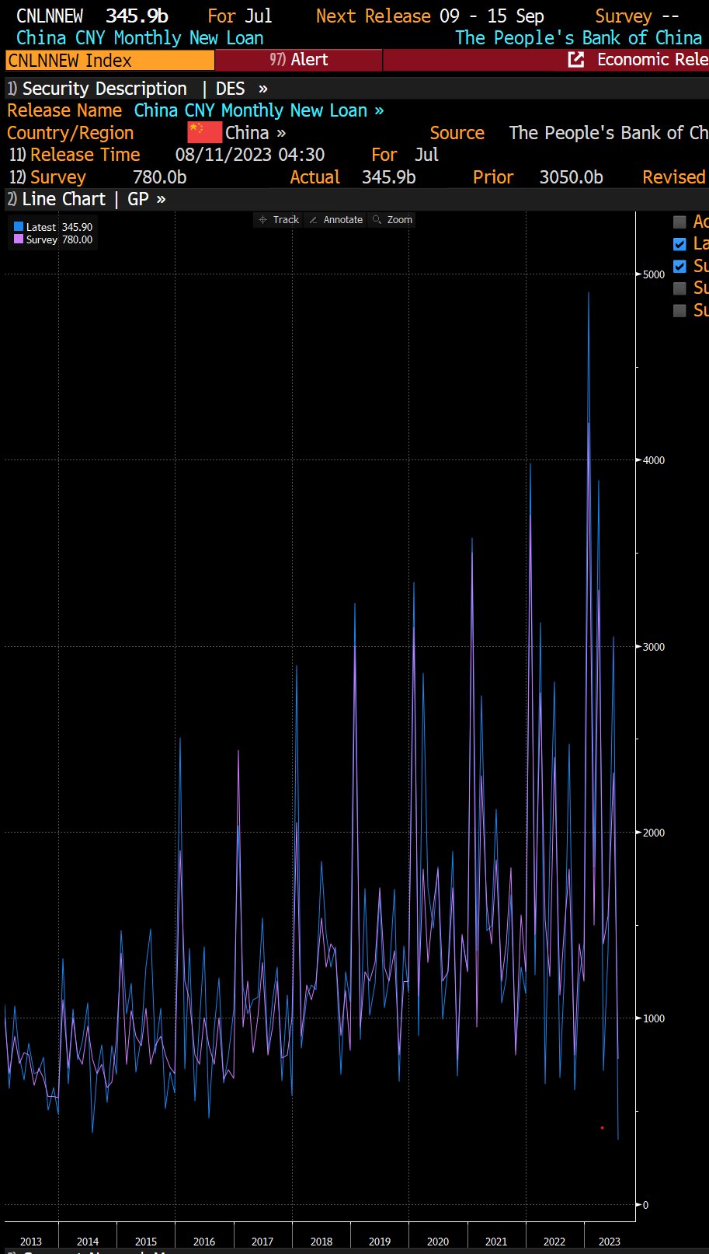
Task: Open 12) Survey option
Action: tap(47, 177)
